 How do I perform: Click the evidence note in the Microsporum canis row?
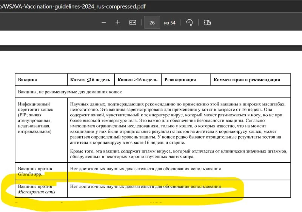(145, 186)
